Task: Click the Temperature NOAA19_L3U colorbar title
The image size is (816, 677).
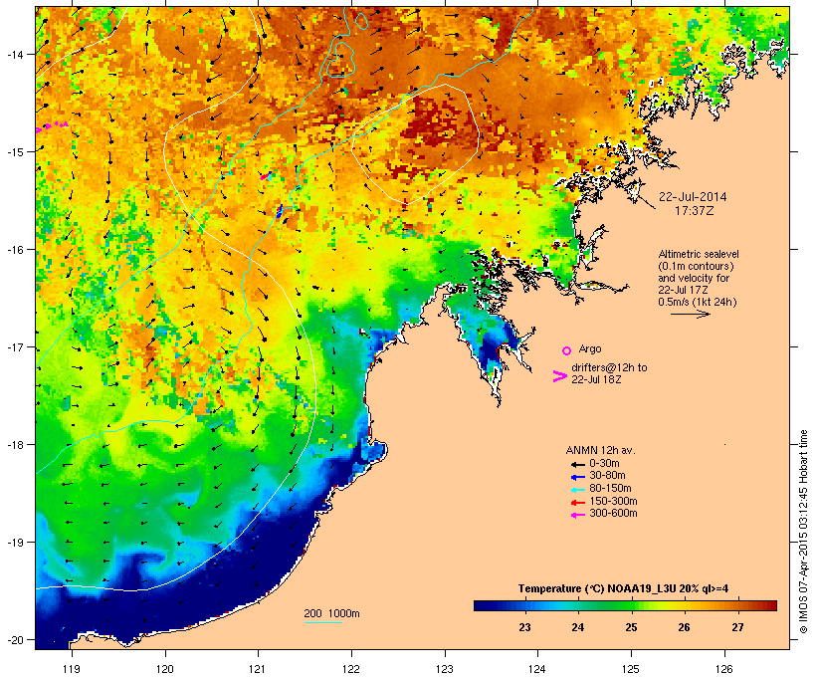Action: (x=623, y=589)
